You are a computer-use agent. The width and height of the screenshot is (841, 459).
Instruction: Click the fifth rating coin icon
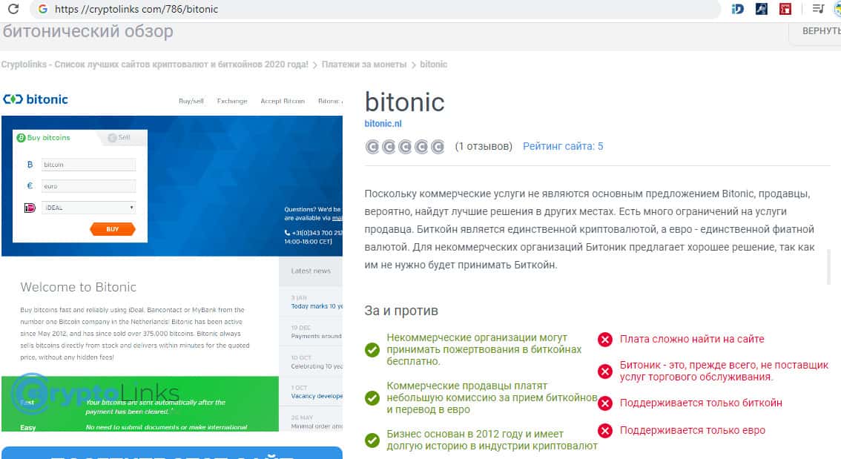coord(438,146)
